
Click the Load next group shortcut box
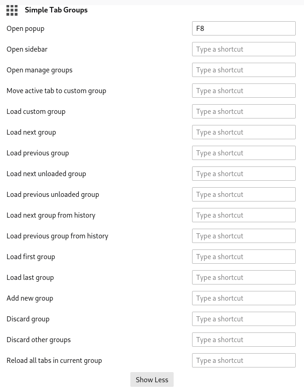click(244, 132)
